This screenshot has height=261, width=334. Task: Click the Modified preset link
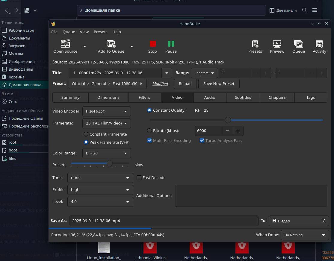coord(160,84)
